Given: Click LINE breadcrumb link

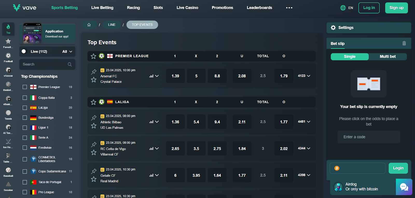Looking at the screenshot, I should tap(112, 25).
